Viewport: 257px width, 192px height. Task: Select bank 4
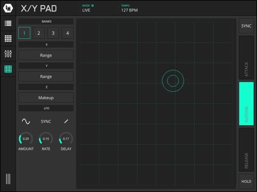click(67, 33)
